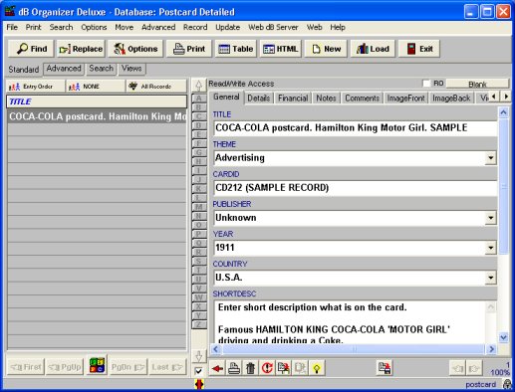Image resolution: width=515 pixels, height=392 pixels.
Task: Open the Advanced menu
Action: 158,27
